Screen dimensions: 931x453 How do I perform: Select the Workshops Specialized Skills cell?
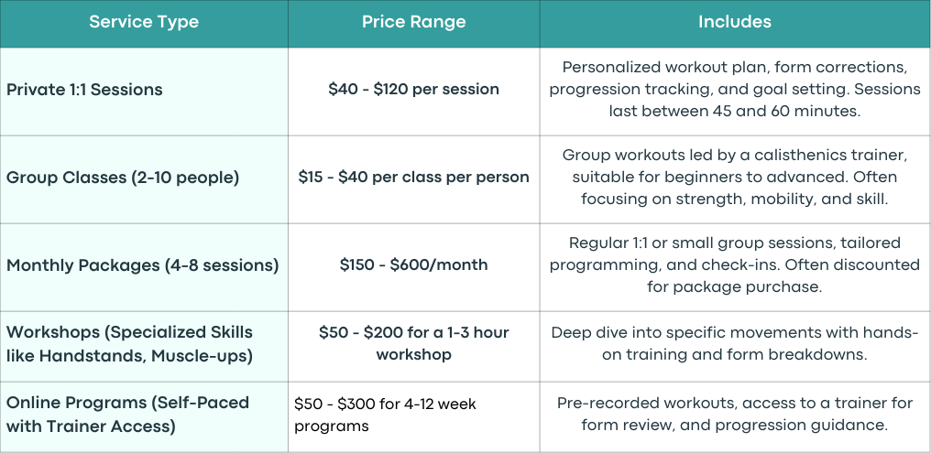(x=144, y=346)
